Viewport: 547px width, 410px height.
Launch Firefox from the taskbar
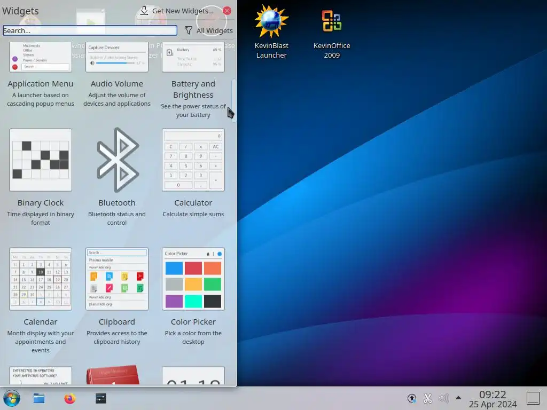pos(70,398)
